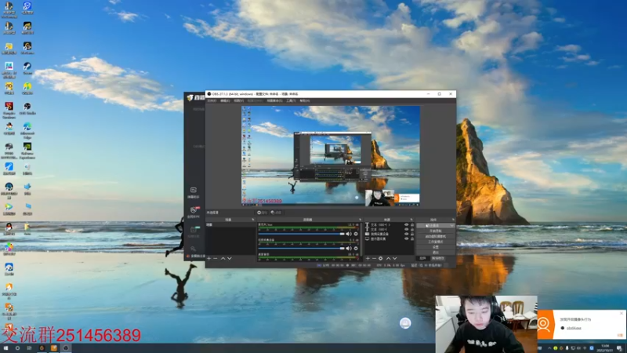Viewport: 627px width, 353px height.
Task: Move source up in Sources panel
Action: [388, 259]
